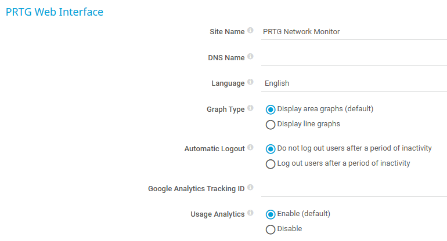
Task: Select Enable (default) for Usage Analytics
Action: pyautogui.click(x=271, y=214)
